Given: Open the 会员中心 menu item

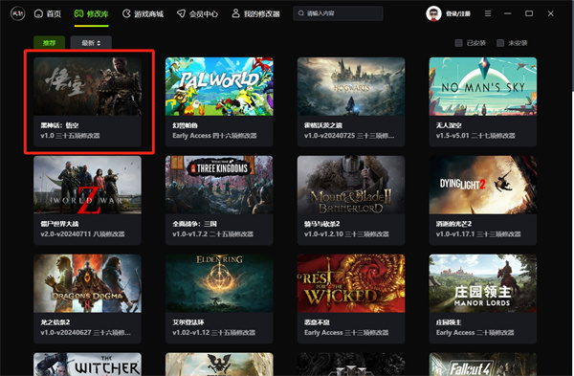Looking at the screenshot, I should point(197,14).
